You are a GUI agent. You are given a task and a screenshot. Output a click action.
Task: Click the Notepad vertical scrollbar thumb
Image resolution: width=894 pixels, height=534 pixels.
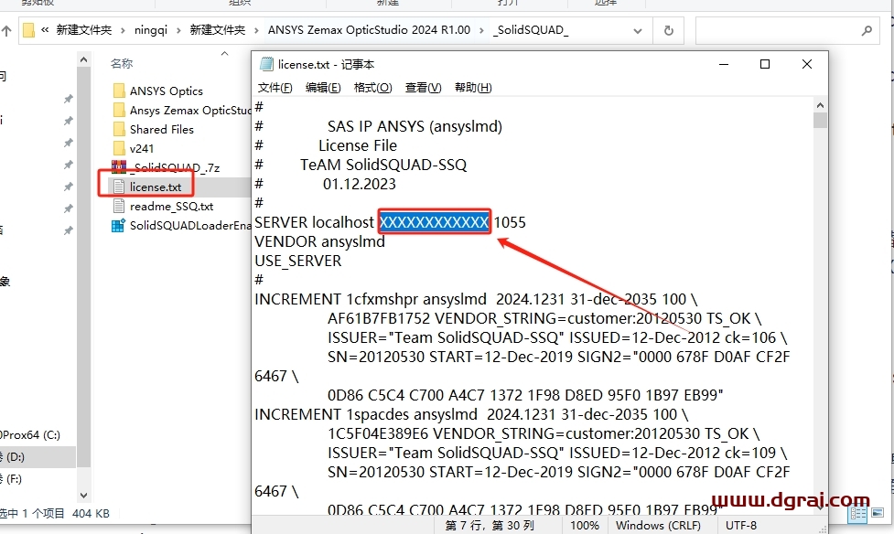tap(820, 121)
